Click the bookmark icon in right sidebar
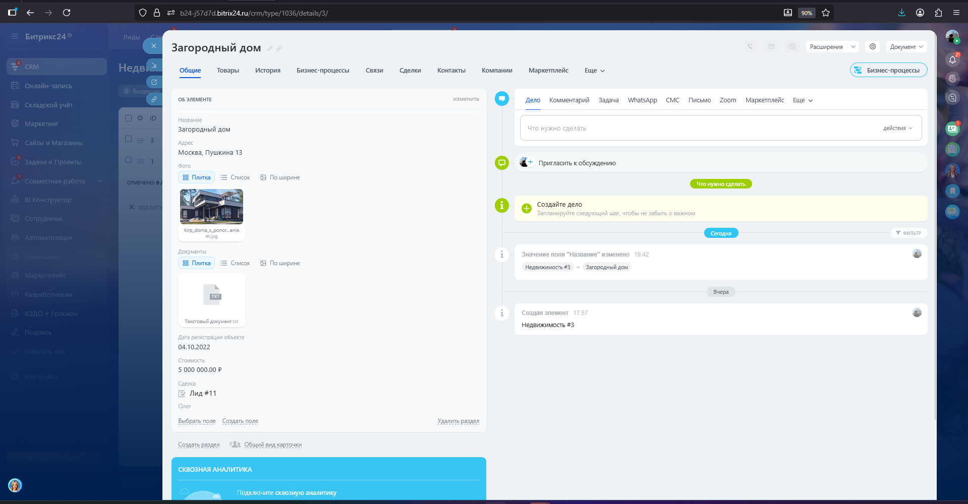968x504 pixels. tap(952, 191)
